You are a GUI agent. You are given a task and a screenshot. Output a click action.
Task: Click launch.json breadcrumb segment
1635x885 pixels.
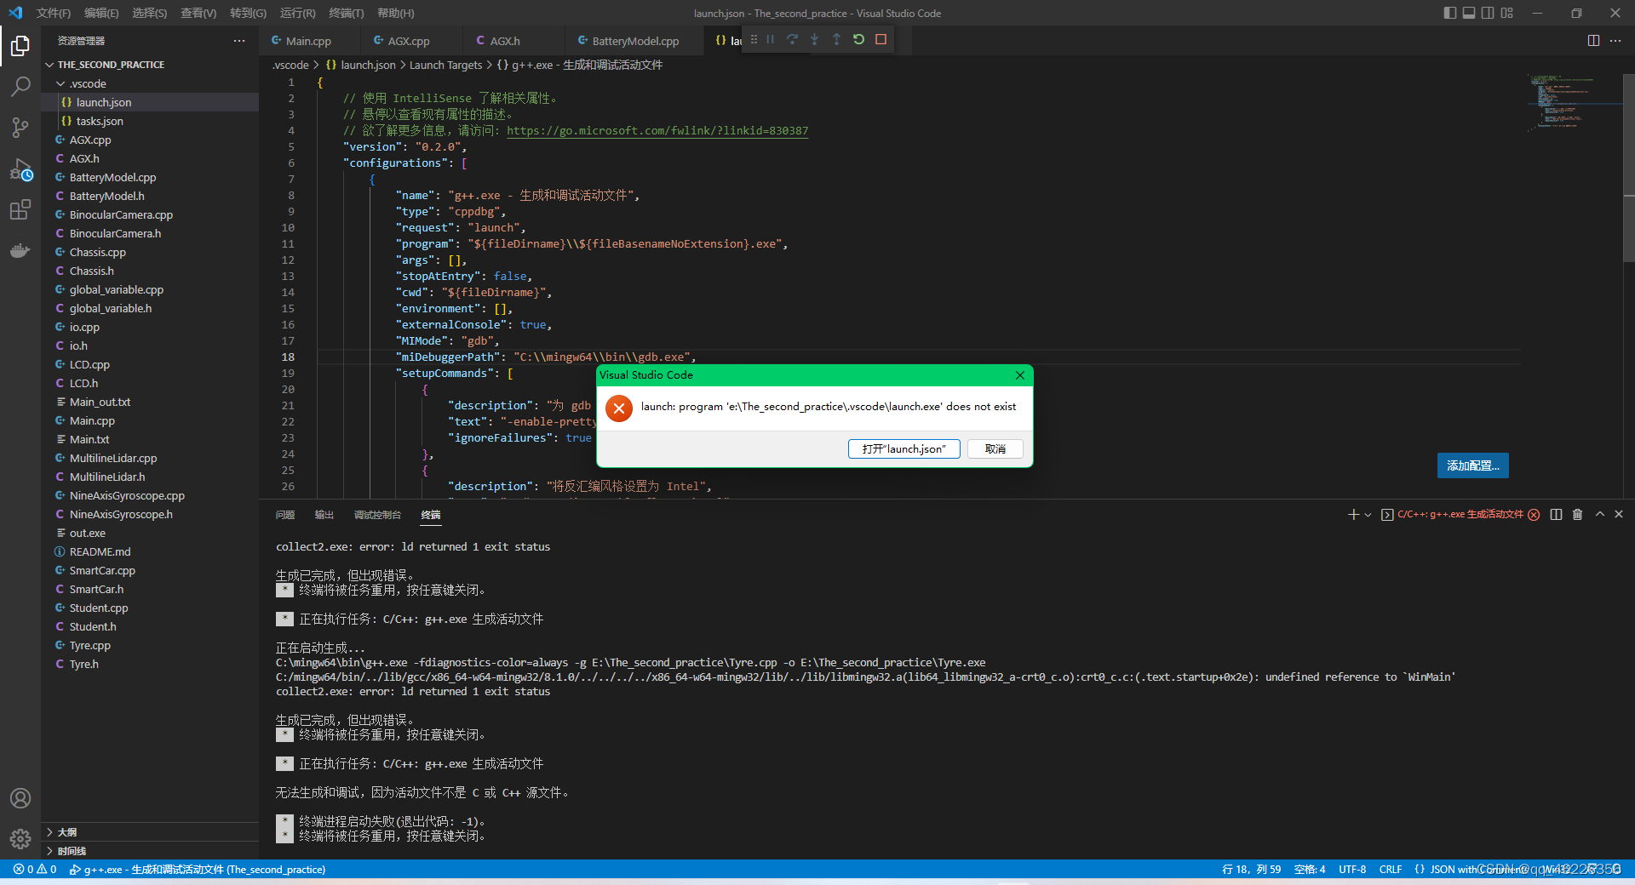(361, 65)
